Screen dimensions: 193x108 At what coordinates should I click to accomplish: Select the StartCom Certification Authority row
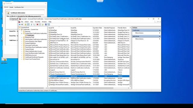[x=89, y=68]
